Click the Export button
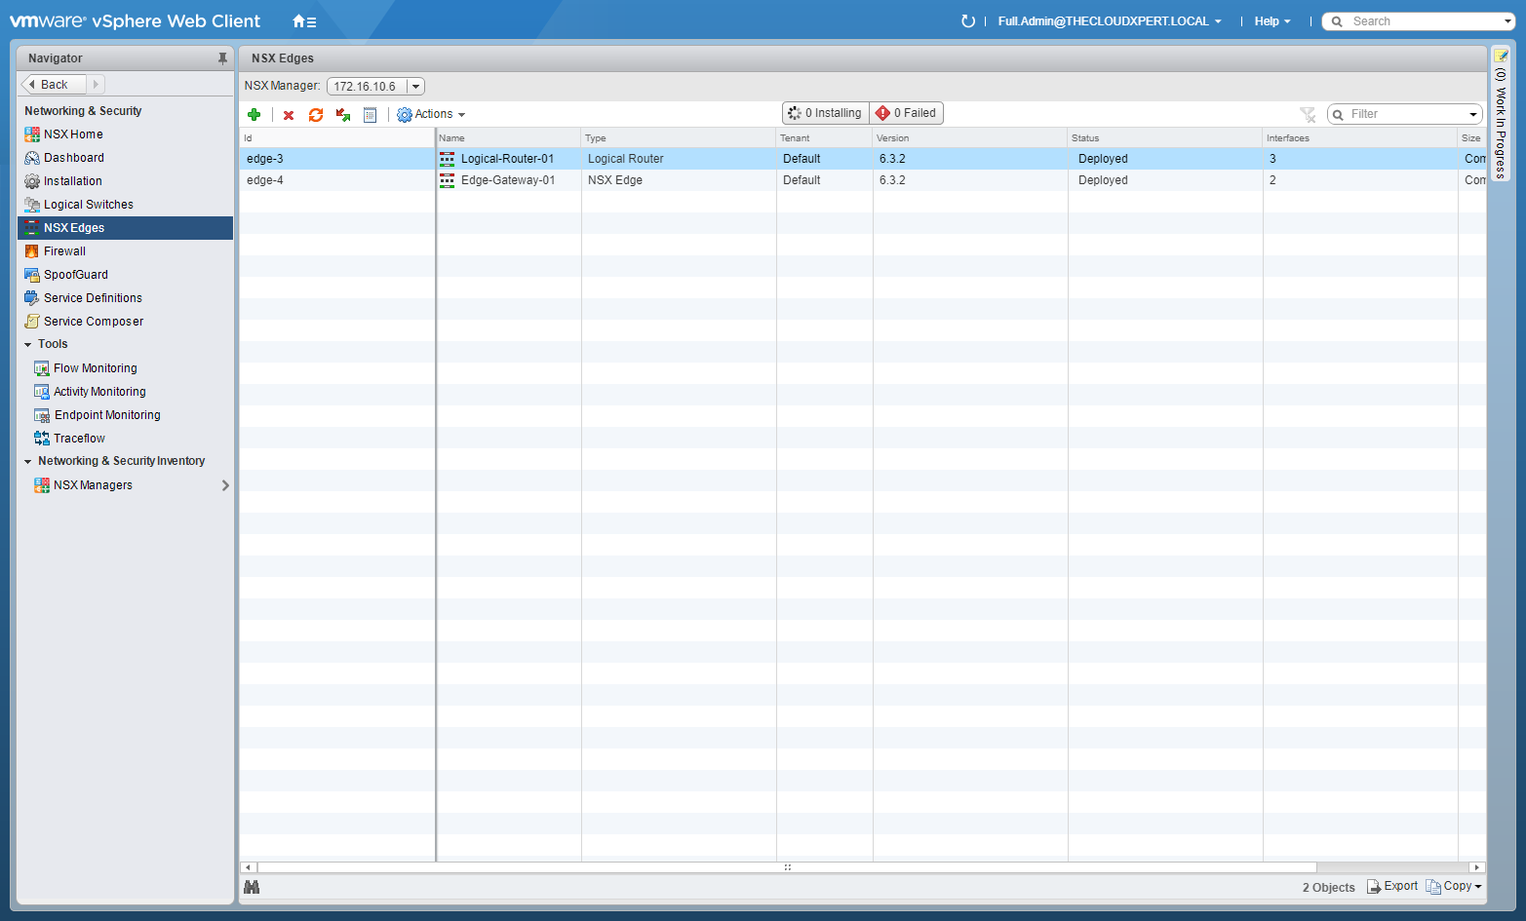1526x921 pixels. pyautogui.click(x=1392, y=886)
